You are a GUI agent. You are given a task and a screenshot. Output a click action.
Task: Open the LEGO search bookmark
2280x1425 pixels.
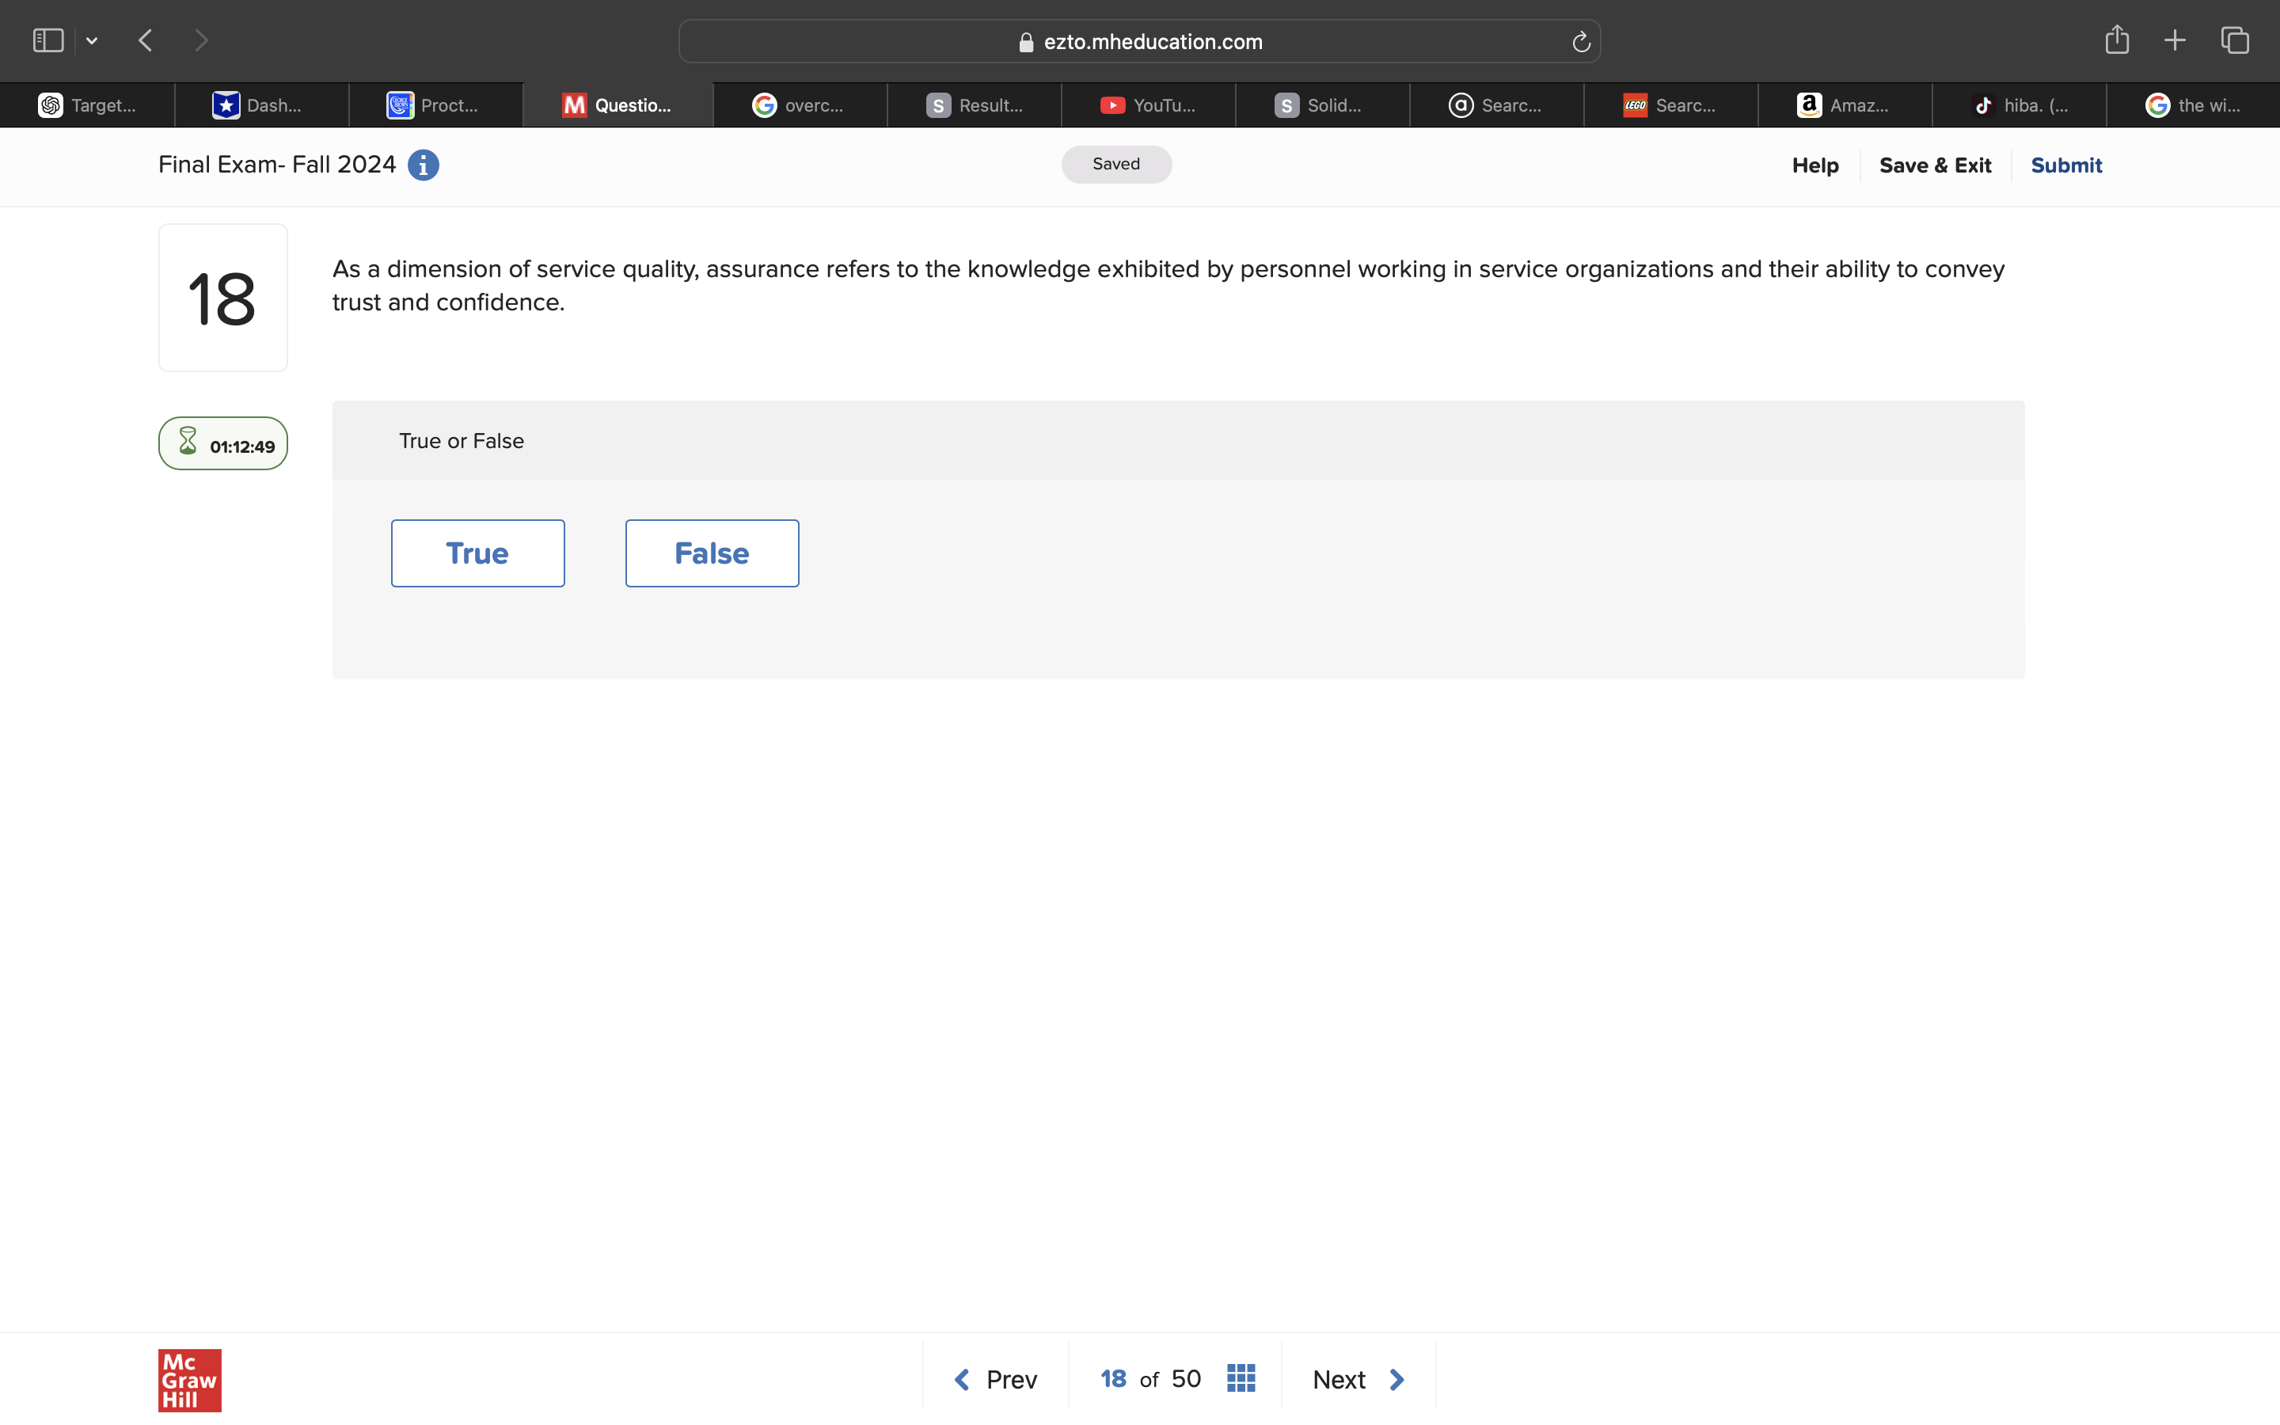(x=1672, y=104)
